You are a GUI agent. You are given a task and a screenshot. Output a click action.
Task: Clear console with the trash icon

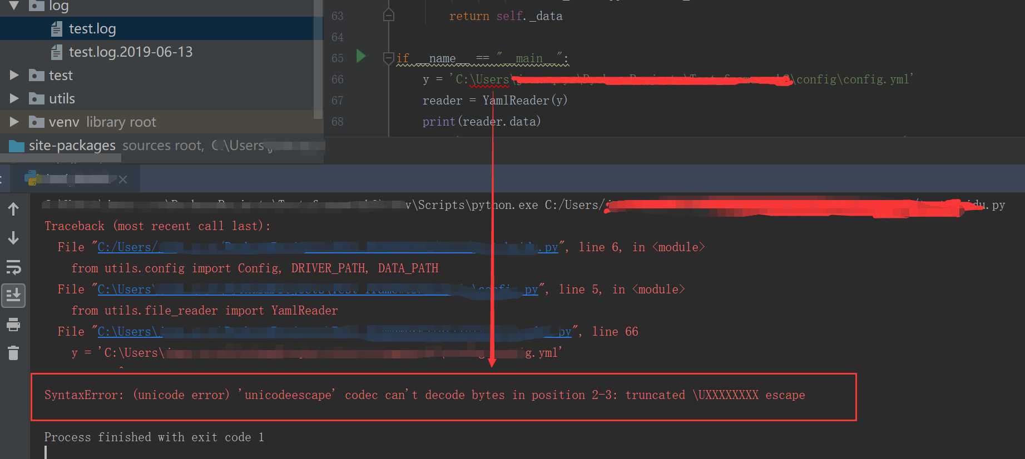click(x=13, y=353)
